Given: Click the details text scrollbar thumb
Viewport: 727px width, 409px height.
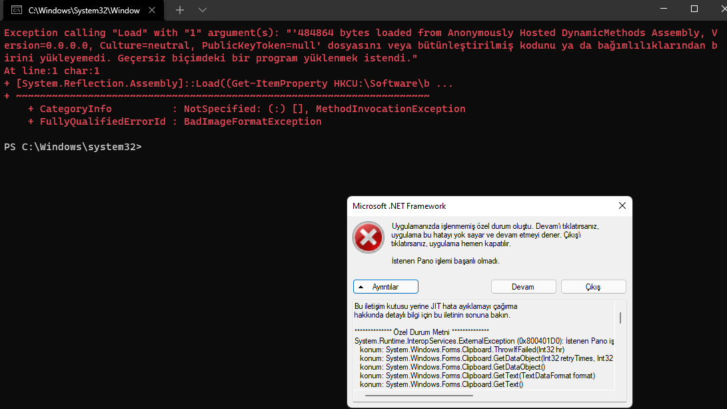Looking at the screenshot, I should pyautogui.click(x=620, y=318).
